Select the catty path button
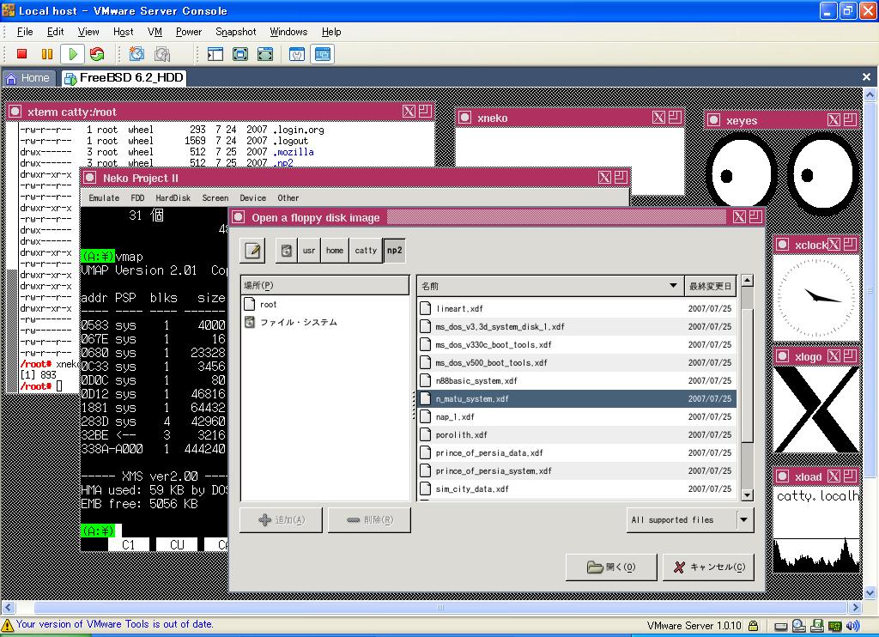Viewport: 879px width, 637px height. click(x=366, y=250)
